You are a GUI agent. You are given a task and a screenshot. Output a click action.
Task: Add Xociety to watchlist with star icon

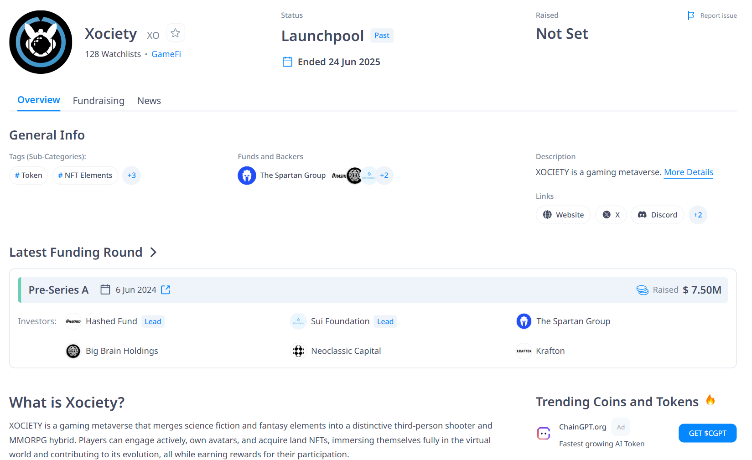(176, 33)
